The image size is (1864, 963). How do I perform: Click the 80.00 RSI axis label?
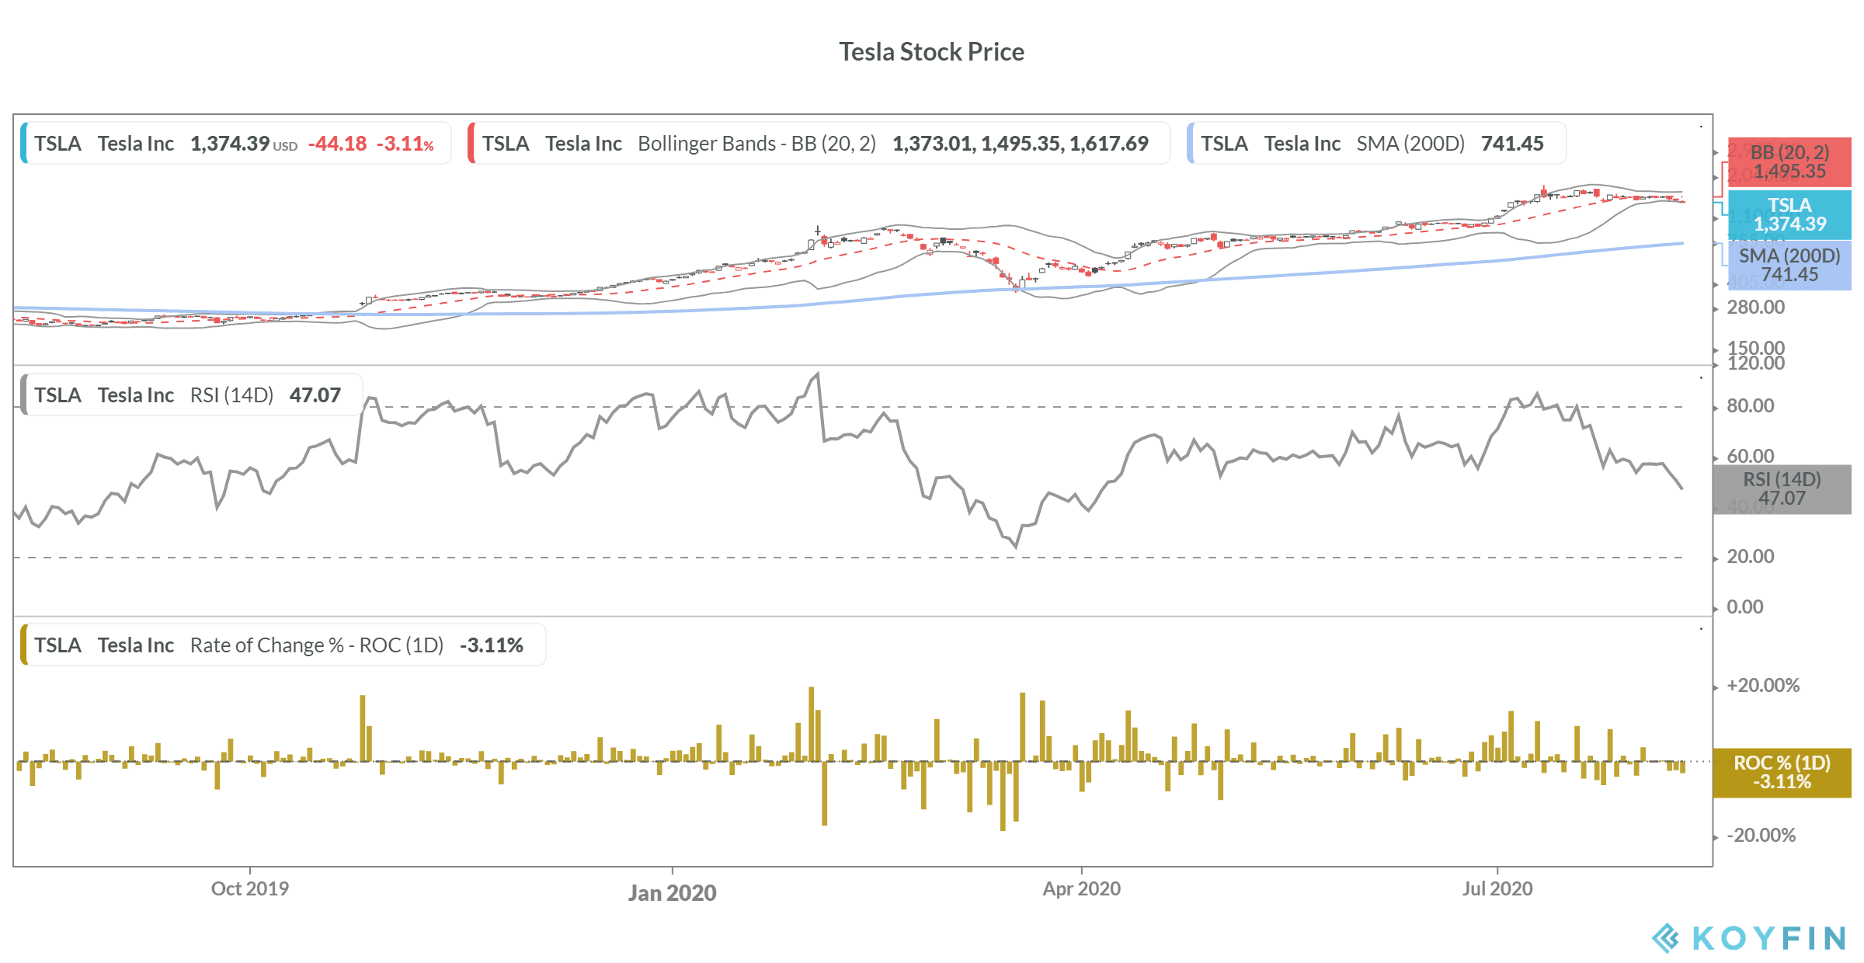point(1750,405)
